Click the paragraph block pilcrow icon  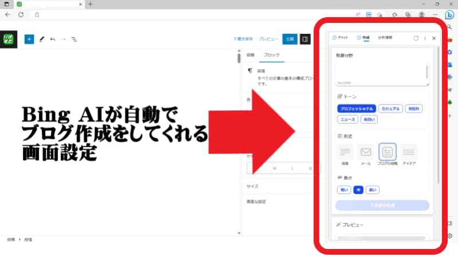click(x=250, y=71)
